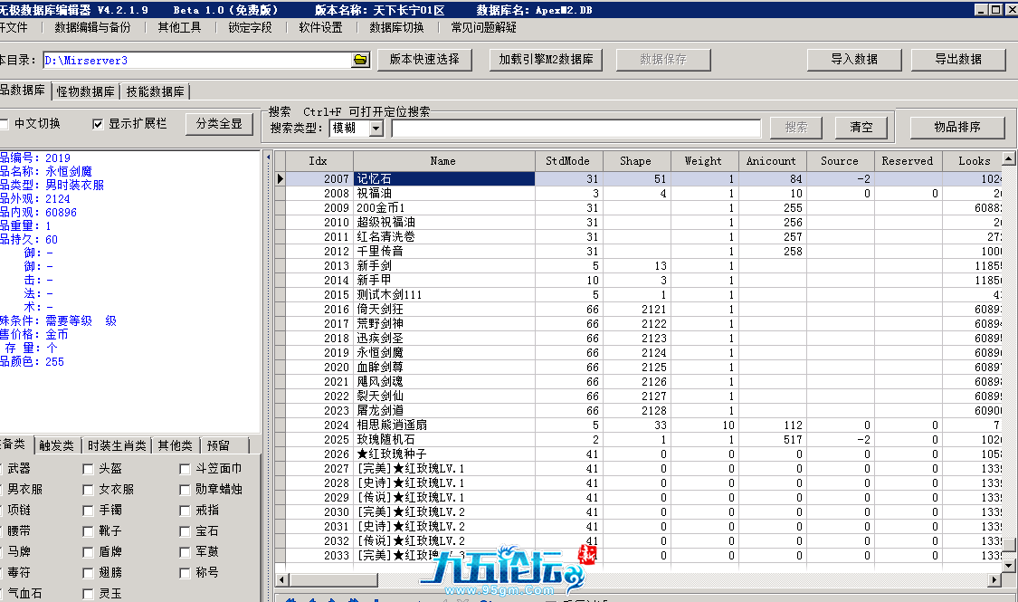Click the 导出数据 button
The width and height of the screenshot is (1018, 602).
pyautogui.click(x=958, y=60)
